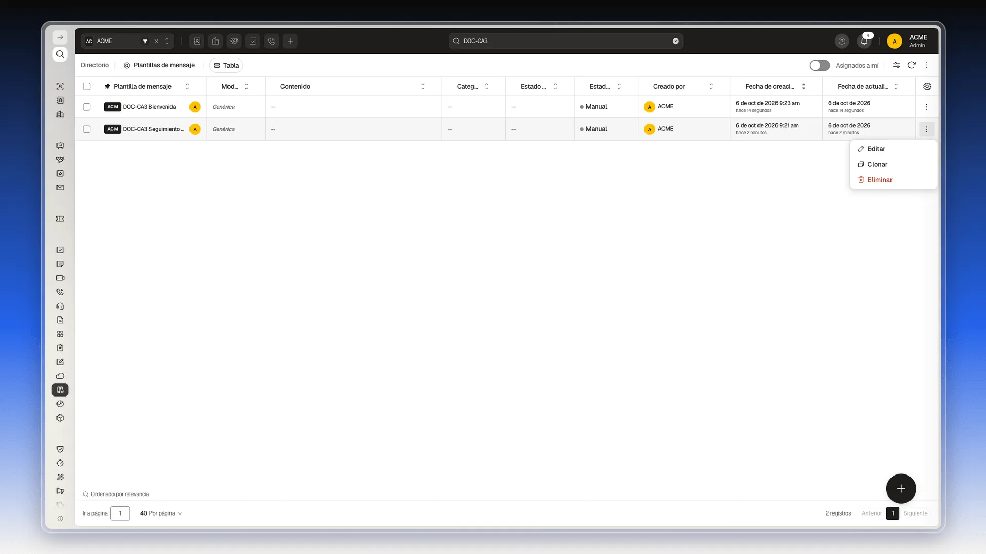
Task: Toggle the Asignados a mí switch
Action: click(820, 65)
